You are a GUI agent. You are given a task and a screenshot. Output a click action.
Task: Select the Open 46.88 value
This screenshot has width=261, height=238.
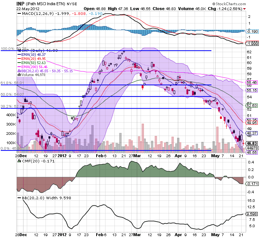(x=95, y=9)
